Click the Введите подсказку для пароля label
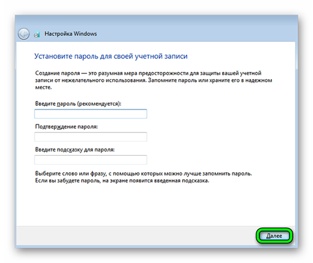This screenshot has width=313, height=263. (x=75, y=150)
